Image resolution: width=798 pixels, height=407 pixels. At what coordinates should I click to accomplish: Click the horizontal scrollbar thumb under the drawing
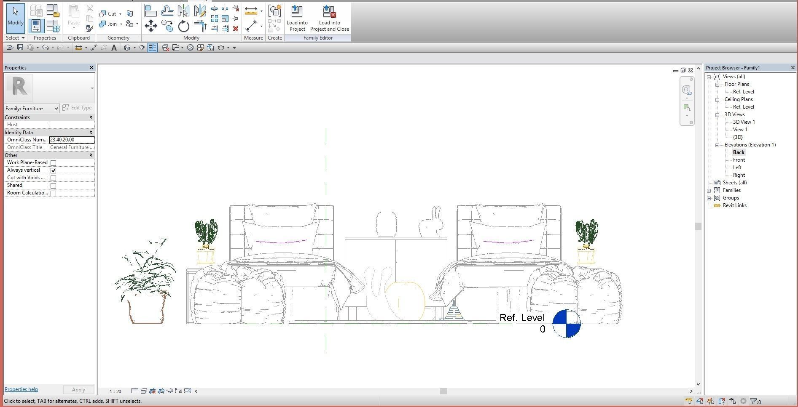click(443, 391)
